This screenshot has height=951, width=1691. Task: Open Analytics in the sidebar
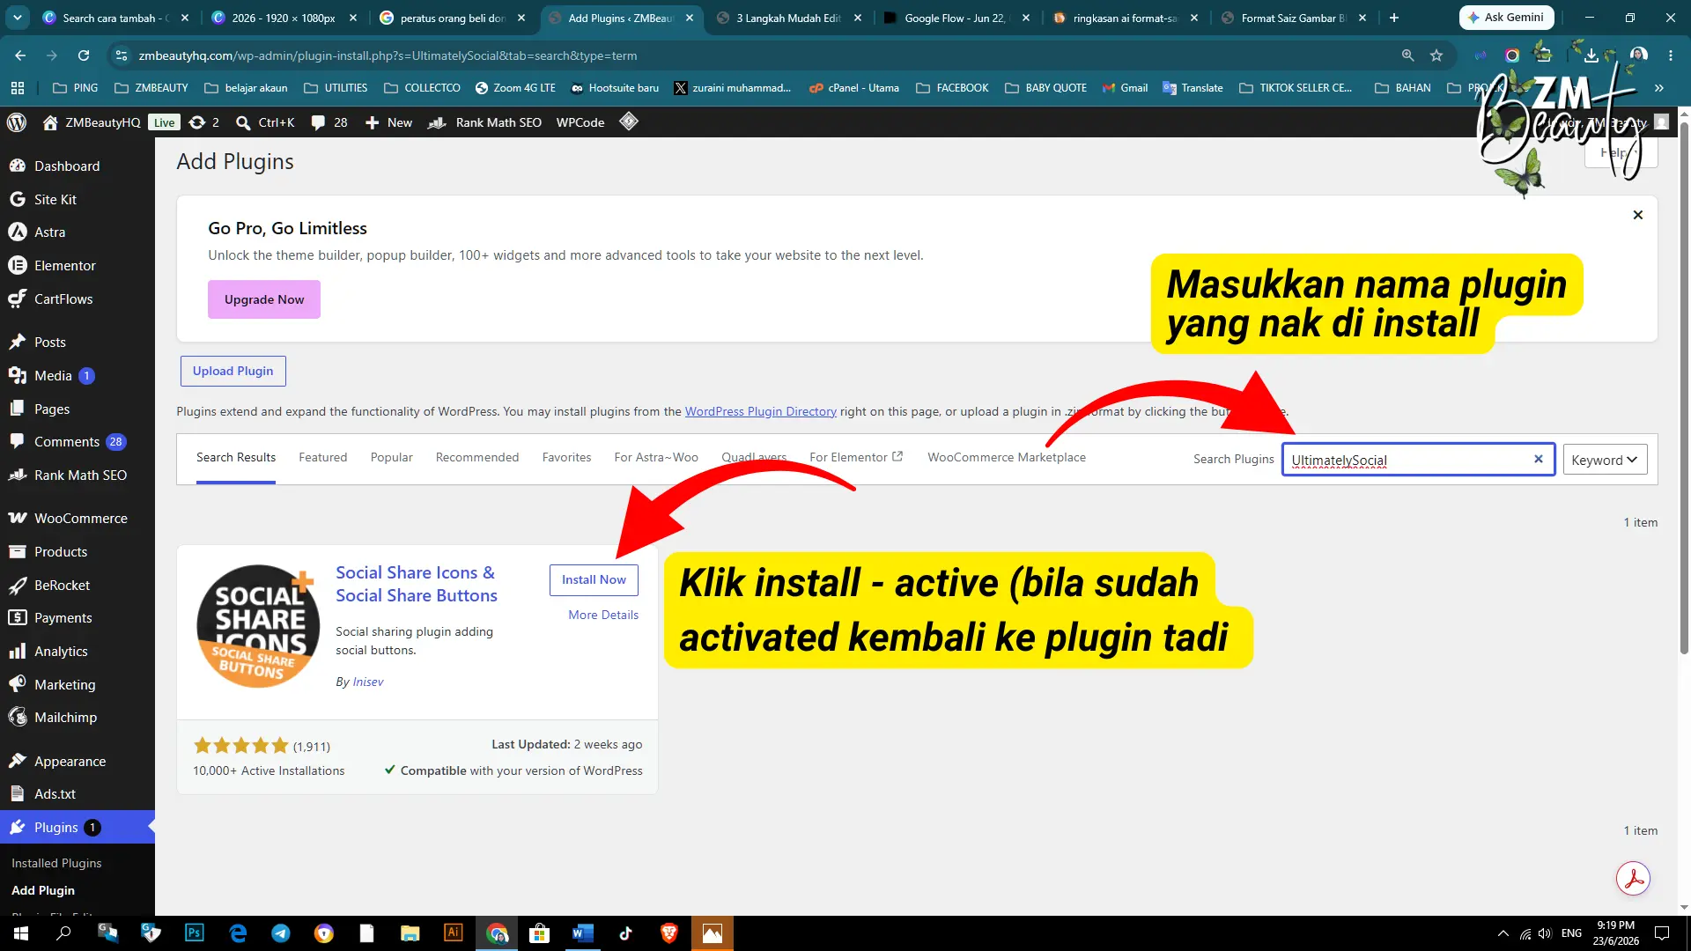tap(61, 651)
